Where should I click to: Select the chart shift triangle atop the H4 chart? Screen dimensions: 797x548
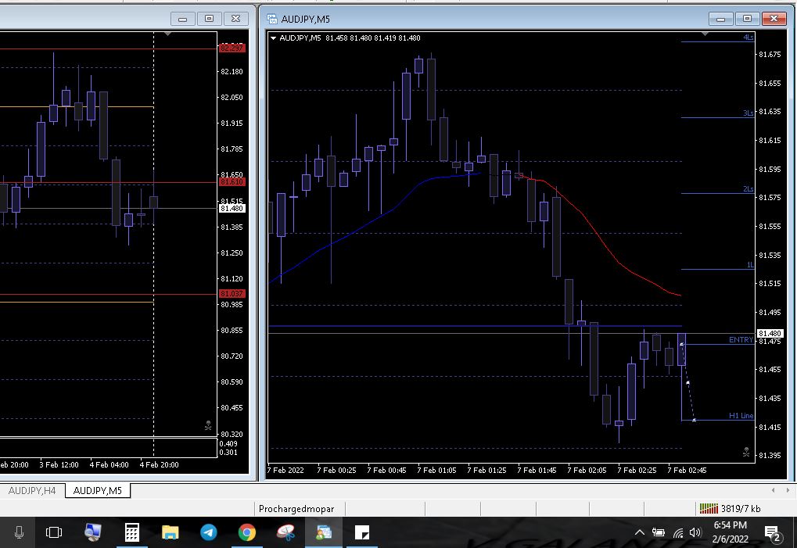pyautogui.click(x=168, y=34)
